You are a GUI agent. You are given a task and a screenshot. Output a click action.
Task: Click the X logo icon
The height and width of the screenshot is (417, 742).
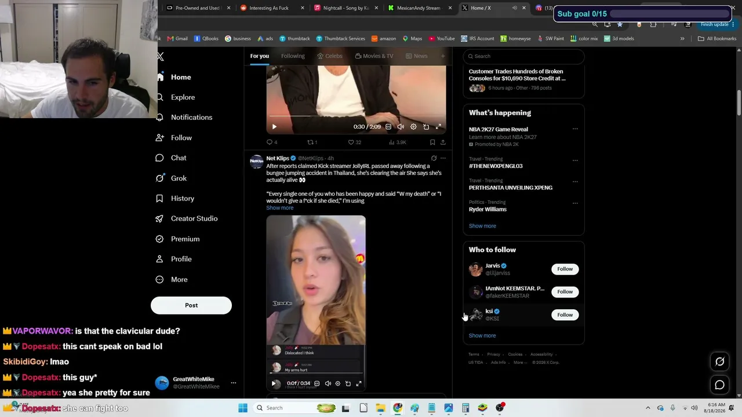click(x=161, y=56)
